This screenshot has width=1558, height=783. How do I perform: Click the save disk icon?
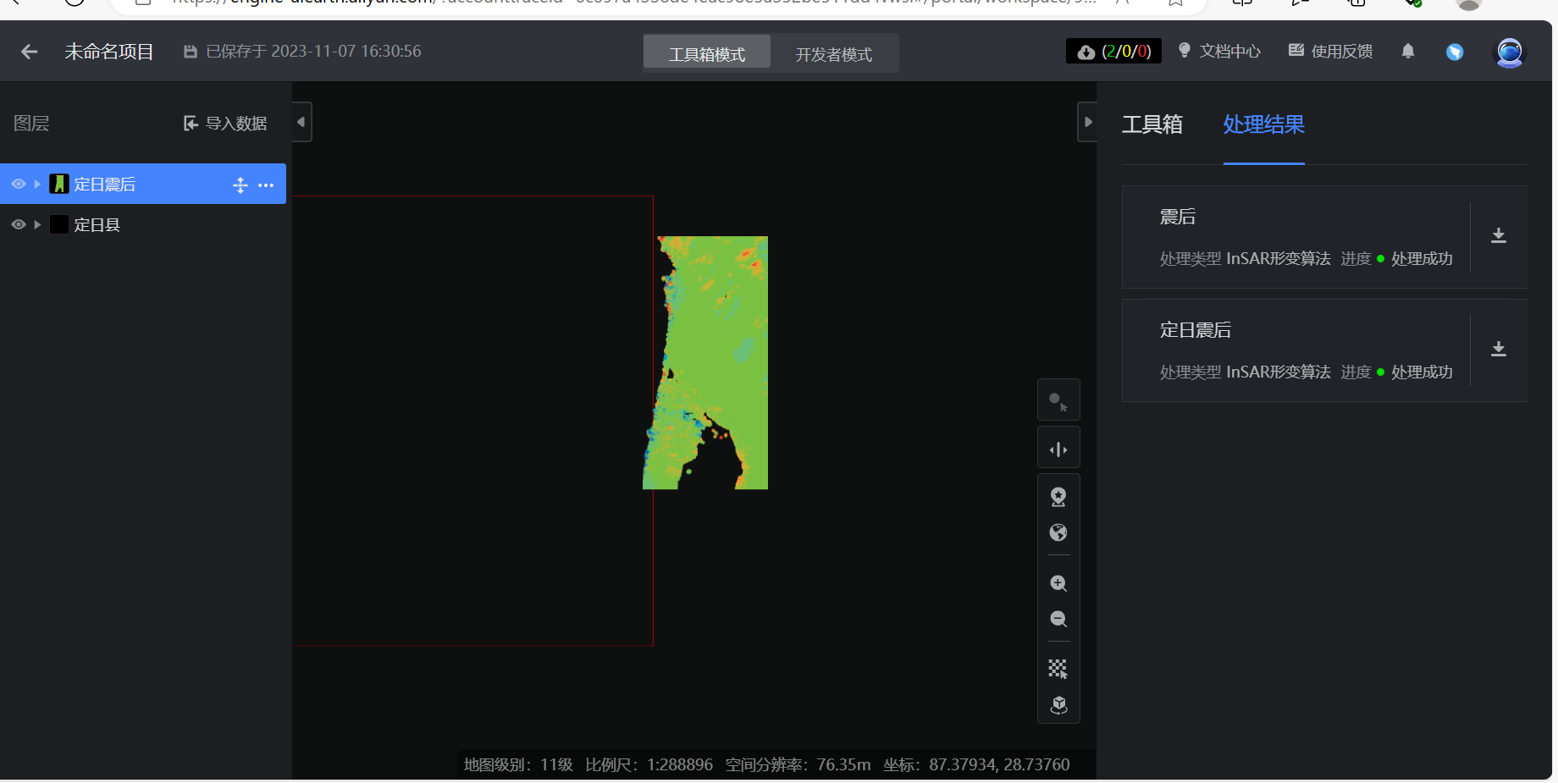(191, 52)
